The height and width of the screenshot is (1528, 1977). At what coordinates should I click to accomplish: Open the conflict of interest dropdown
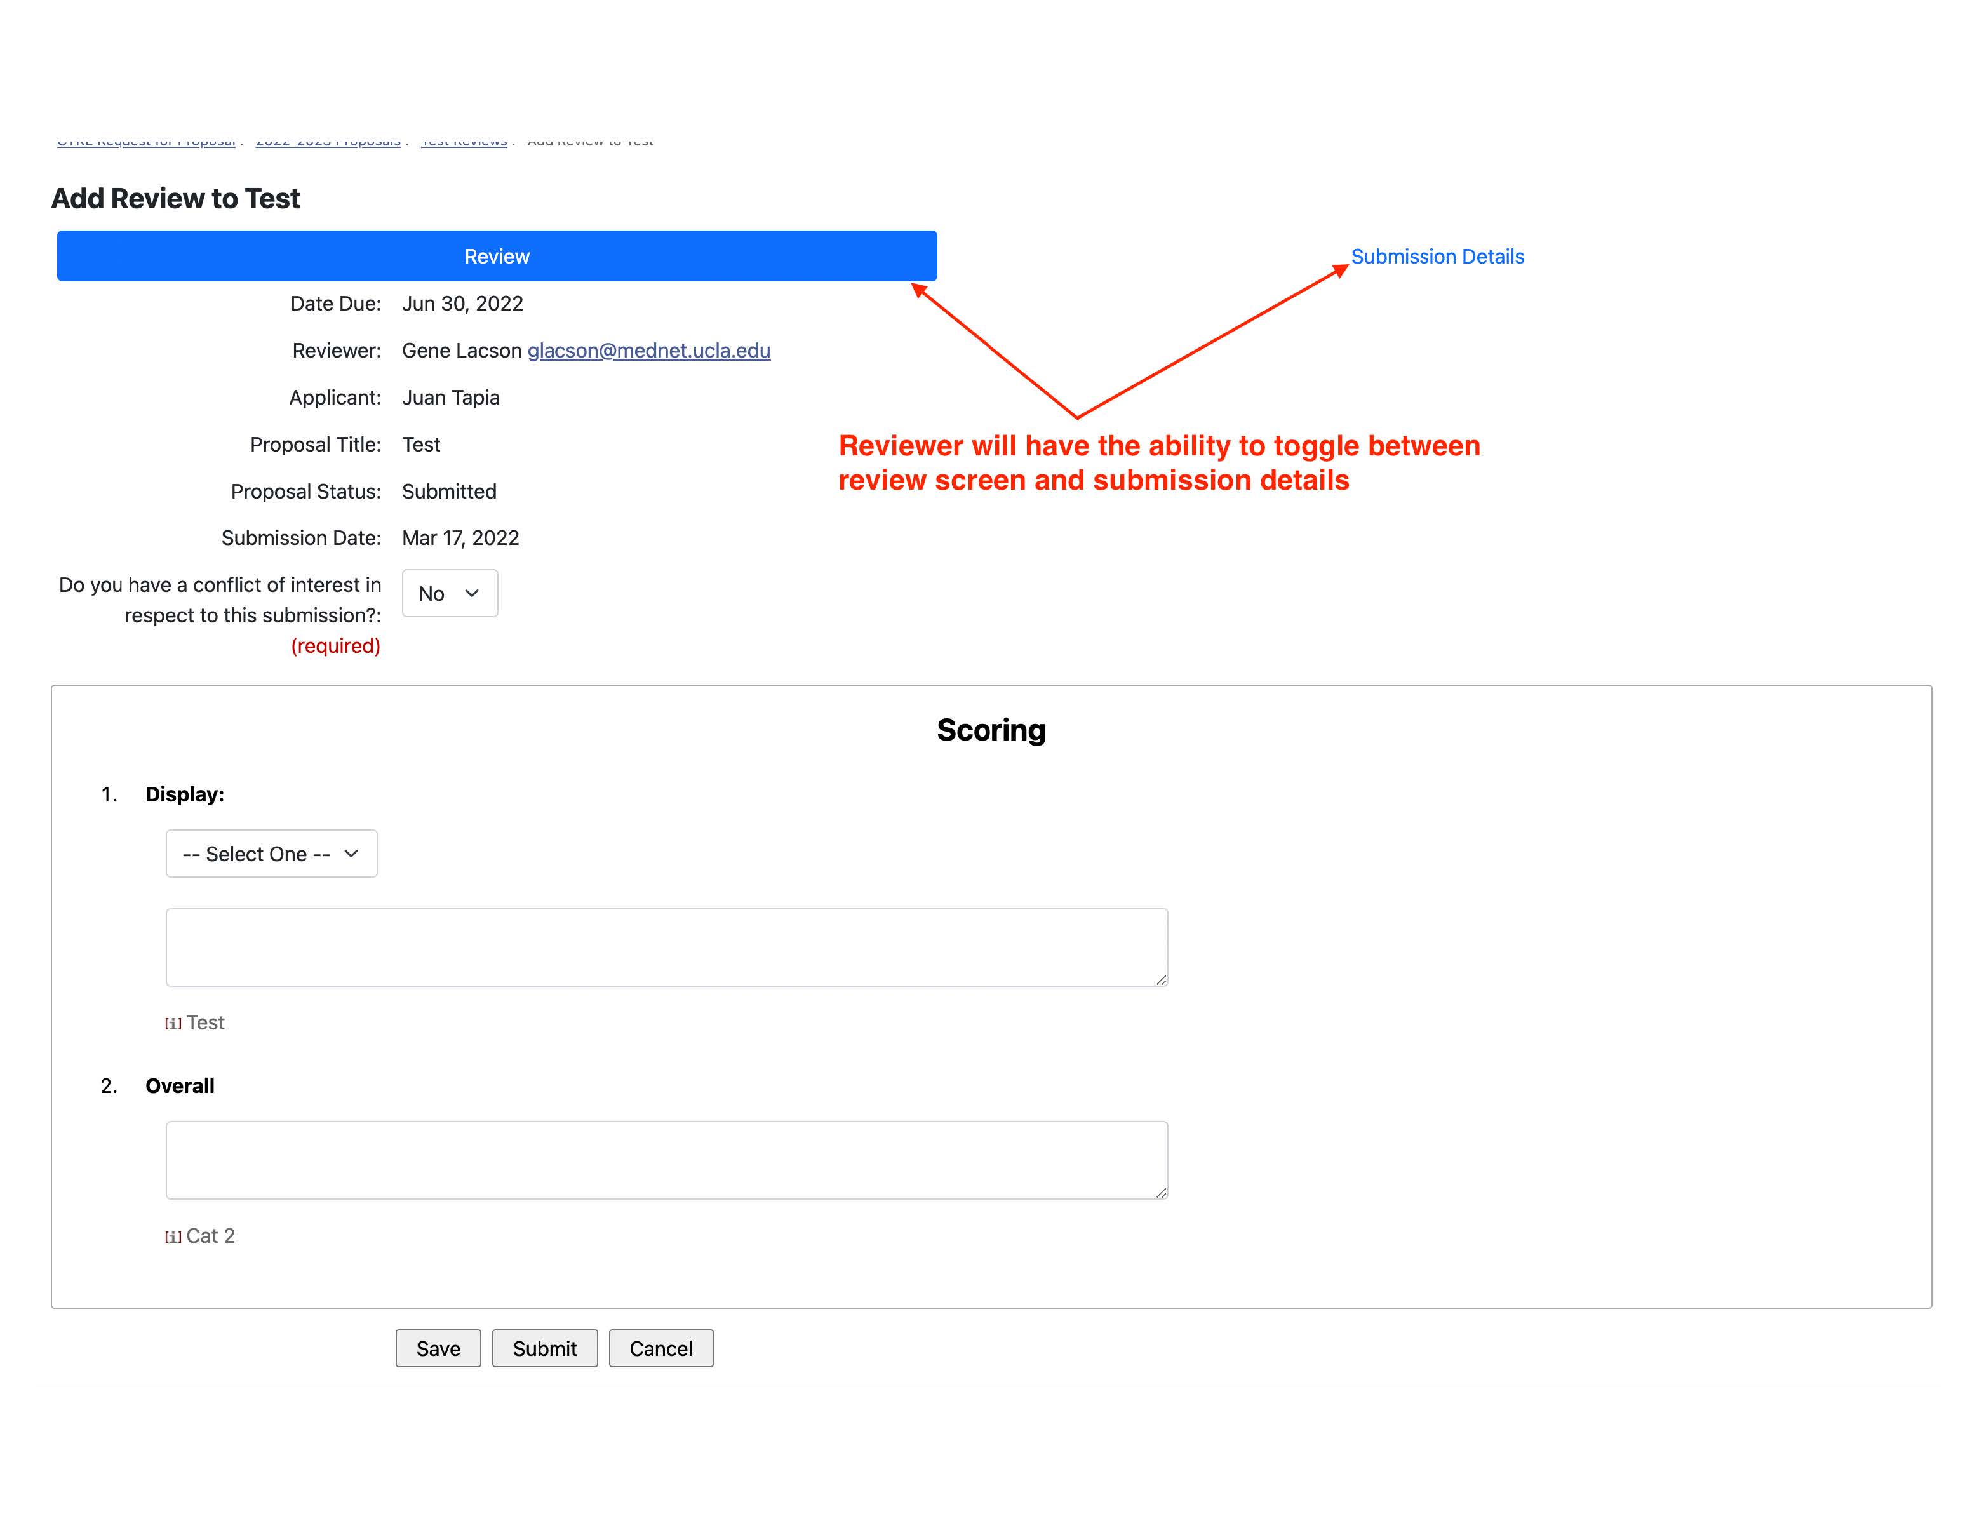click(449, 593)
